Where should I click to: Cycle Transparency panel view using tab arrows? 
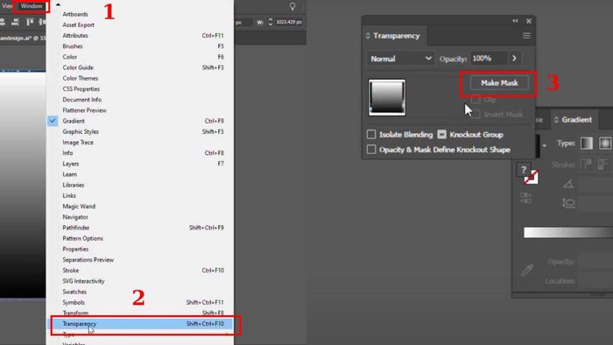(x=368, y=36)
